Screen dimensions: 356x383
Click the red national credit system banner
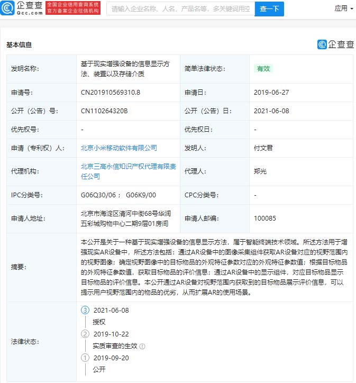click(73, 8)
